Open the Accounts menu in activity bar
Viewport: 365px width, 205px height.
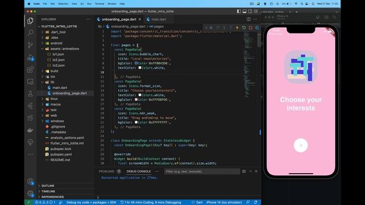tap(30, 181)
